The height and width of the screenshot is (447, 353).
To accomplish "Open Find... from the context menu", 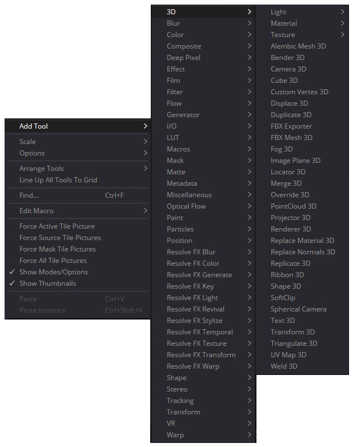I will [x=78, y=195].
